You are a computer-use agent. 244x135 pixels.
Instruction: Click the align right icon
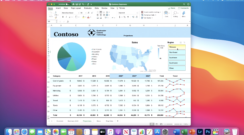[104, 15]
